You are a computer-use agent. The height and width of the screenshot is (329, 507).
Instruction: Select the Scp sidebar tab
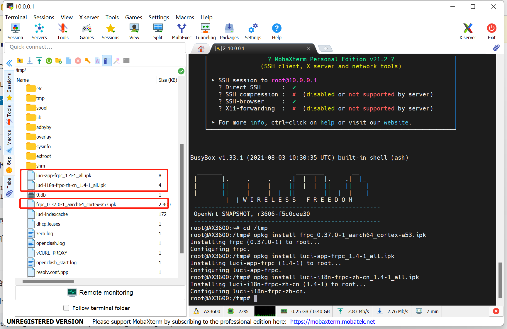[x=9, y=165]
